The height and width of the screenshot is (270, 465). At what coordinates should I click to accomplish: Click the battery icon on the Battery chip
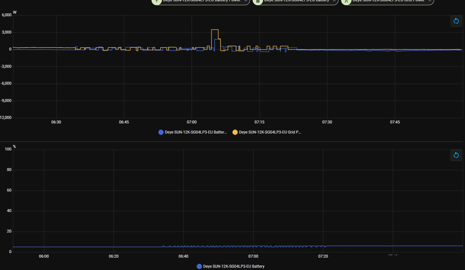(x=258, y=2)
